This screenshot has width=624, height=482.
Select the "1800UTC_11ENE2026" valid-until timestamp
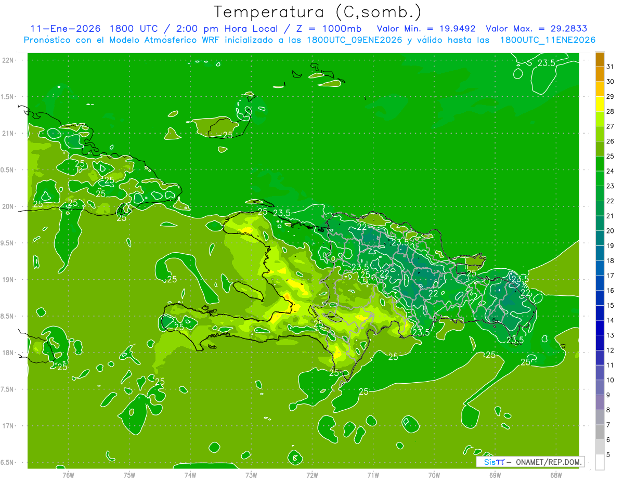click(x=548, y=40)
